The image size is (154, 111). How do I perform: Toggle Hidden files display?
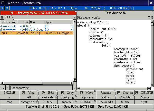pyautogui.click(x=48, y=102)
